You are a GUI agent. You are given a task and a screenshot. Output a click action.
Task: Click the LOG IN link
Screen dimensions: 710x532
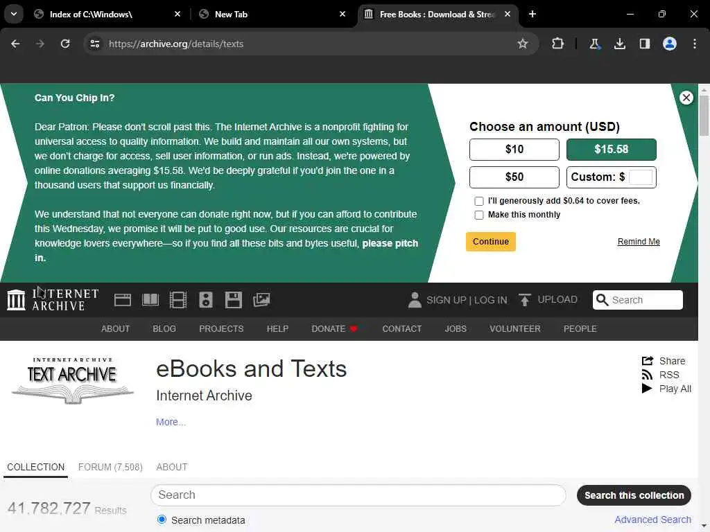tap(491, 300)
